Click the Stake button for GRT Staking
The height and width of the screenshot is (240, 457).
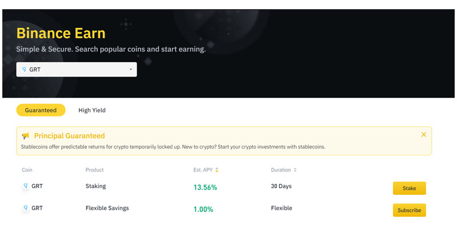(409, 188)
